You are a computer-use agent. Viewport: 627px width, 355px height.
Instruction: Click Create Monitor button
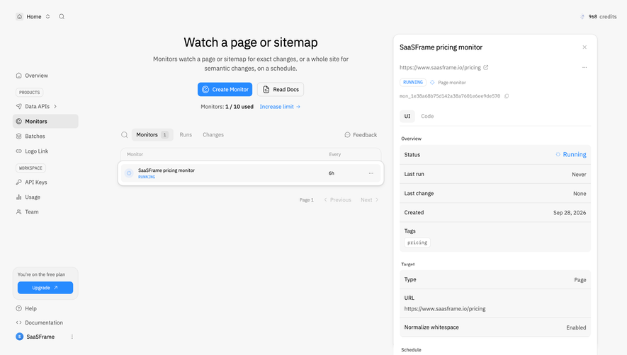click(225, 89)
